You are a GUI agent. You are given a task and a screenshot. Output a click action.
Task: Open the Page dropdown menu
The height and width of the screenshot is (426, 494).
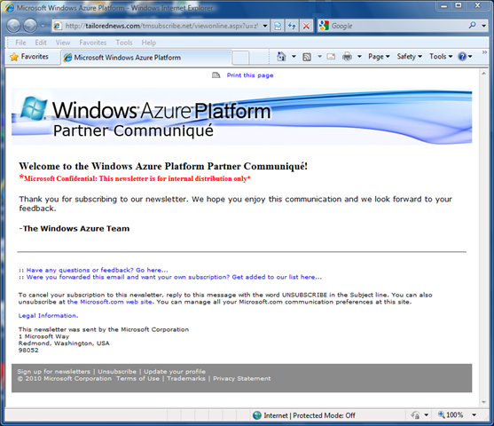pos(379,57)
